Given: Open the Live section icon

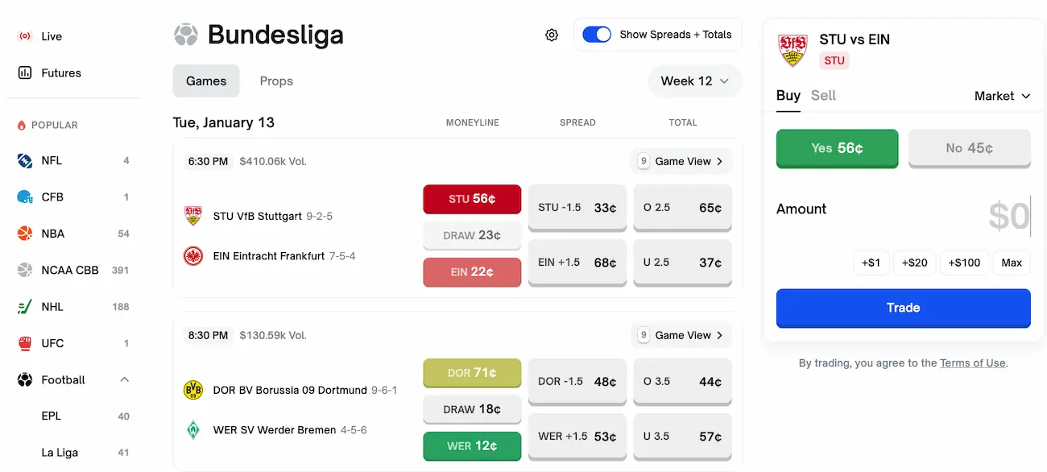Looking at the screenshot, I should pyautogui.click(x=25, y=36).
